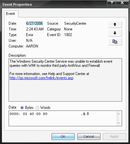Copy event details to clipboard
This screenshot has height=144, width=130.
click(x=115, y=42)
